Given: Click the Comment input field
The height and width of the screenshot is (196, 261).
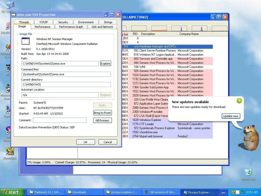Looking at the screenshot, I should [x=60, y=120].
